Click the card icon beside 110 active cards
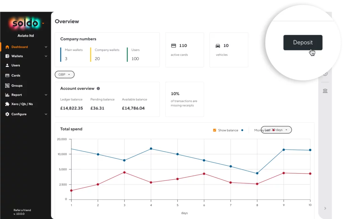The height and width of the screenshot is (219, 344). point(174,45)
